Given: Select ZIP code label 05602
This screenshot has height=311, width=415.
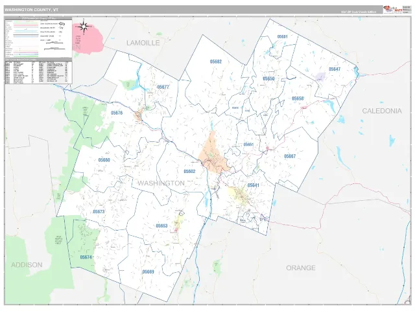Looking at the screenshot, I should 189,172.
